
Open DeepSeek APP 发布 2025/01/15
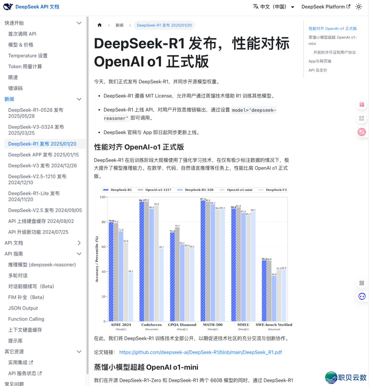(43, 155)
